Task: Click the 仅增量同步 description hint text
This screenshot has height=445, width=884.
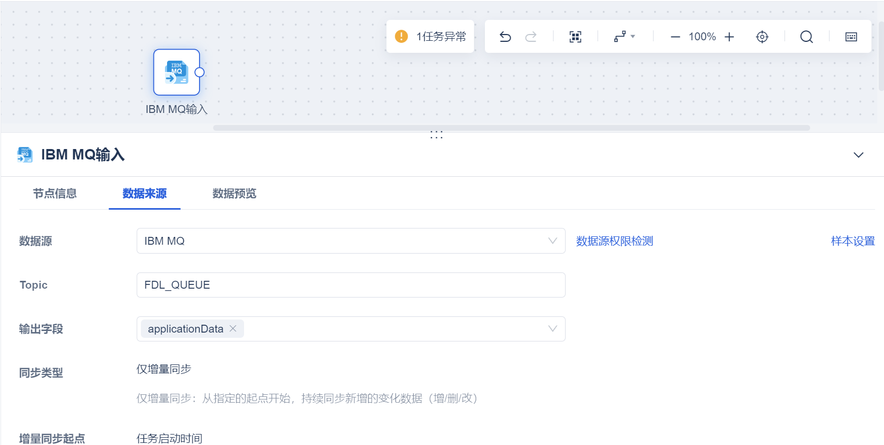Action: pos(307,398)
